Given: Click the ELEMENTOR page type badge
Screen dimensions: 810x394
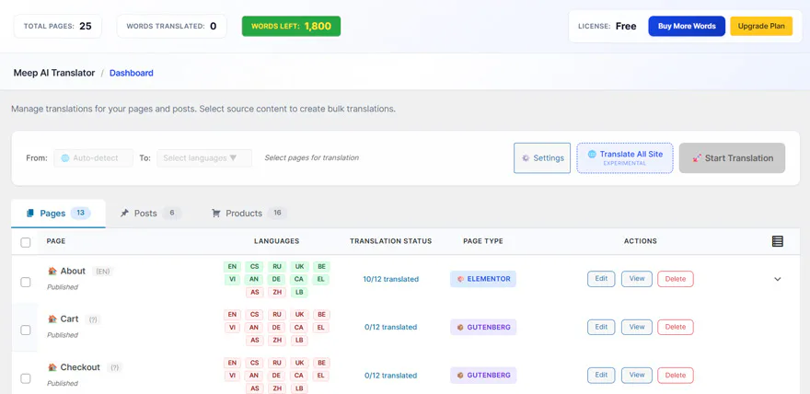Looking at the screenshot, I should (483, 279).
